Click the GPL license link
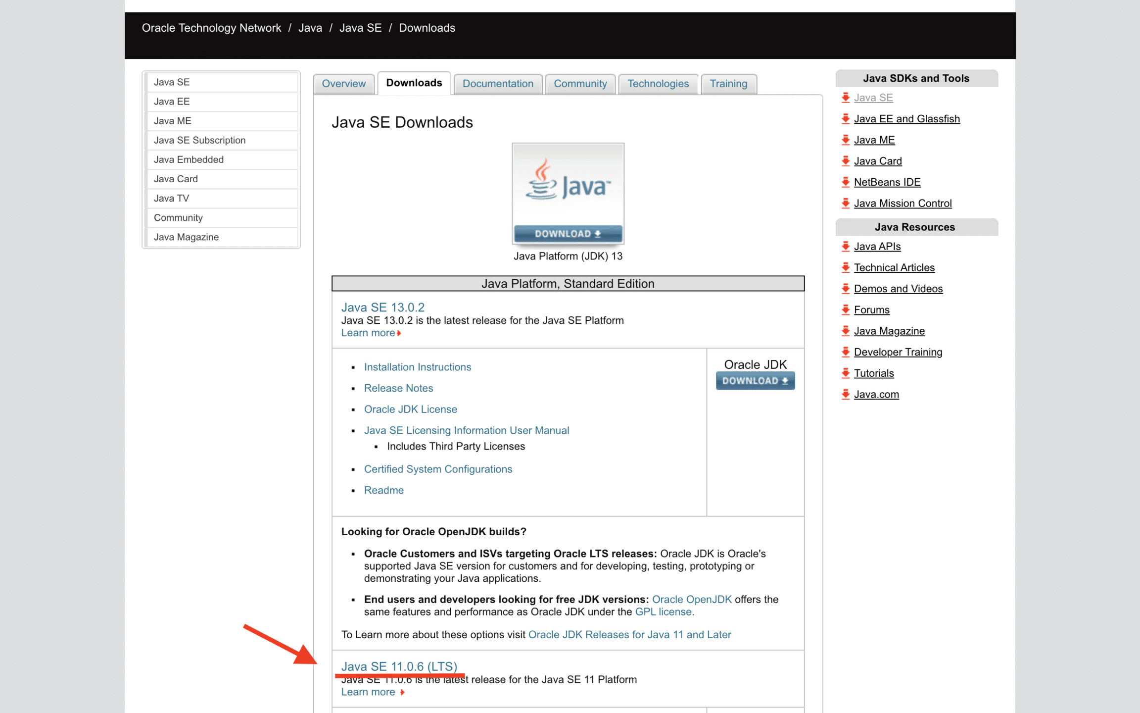The image size is (1140, 713). tap(663, 611)
